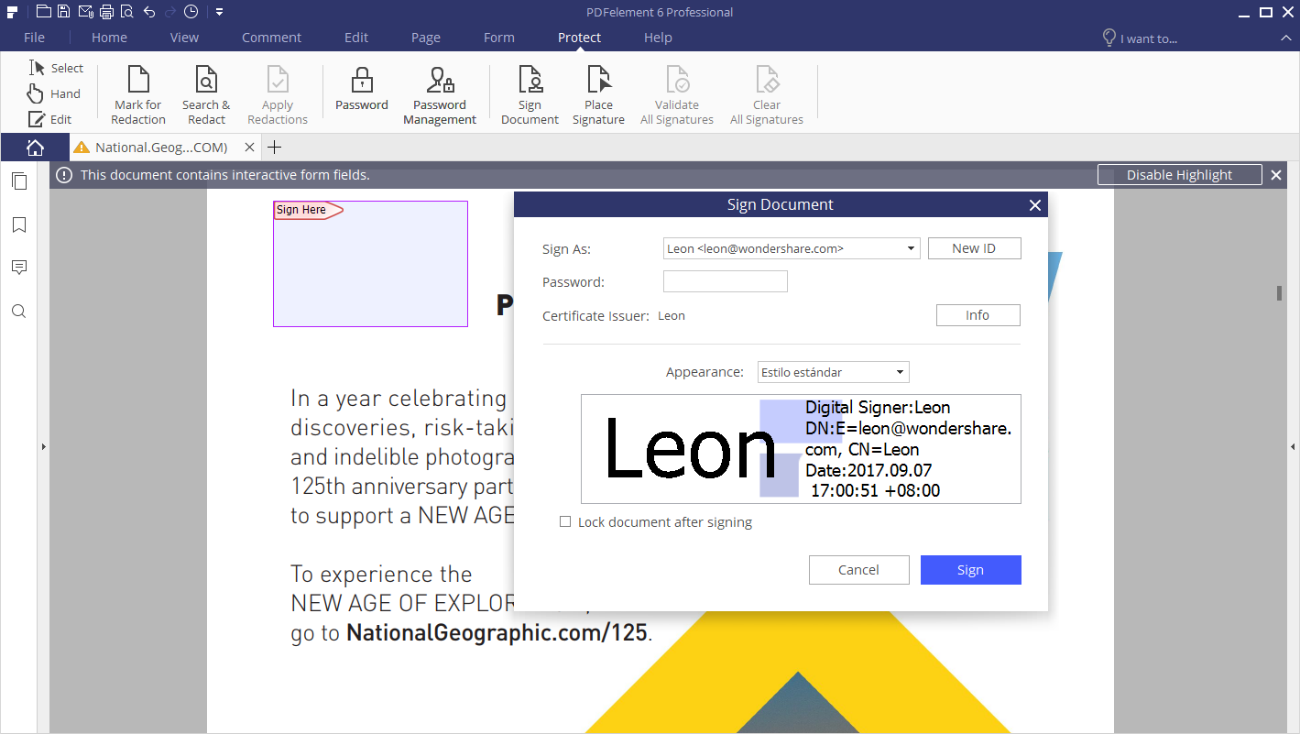This screenshot has width=1300, height=734.
Task: Open a file with the folder icon
Action: tap(43, 12)
